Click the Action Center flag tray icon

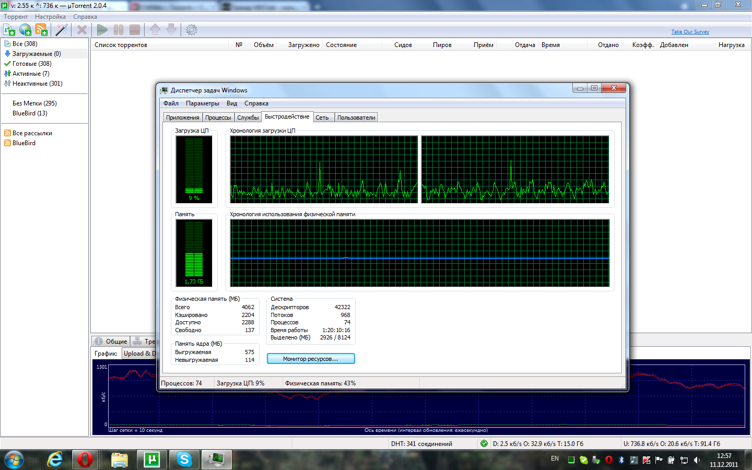[659, 460]
